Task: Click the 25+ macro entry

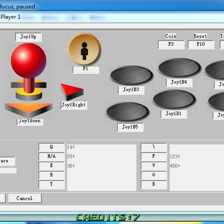Action: [71, 156]
